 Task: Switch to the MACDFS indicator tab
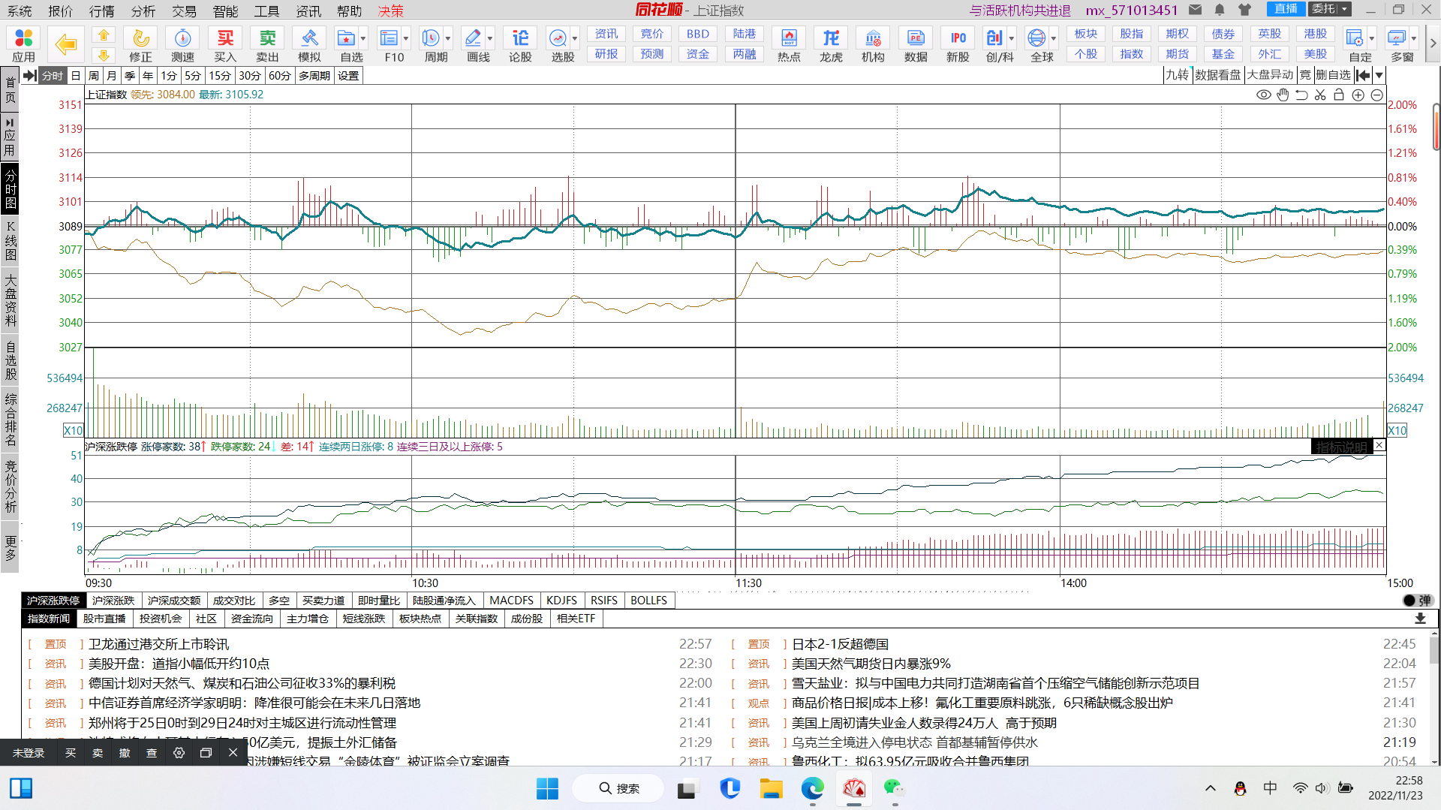click(x=511, y=601)
